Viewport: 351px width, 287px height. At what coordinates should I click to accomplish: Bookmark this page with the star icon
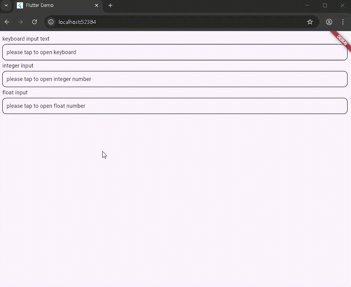(x=310, y=22)
